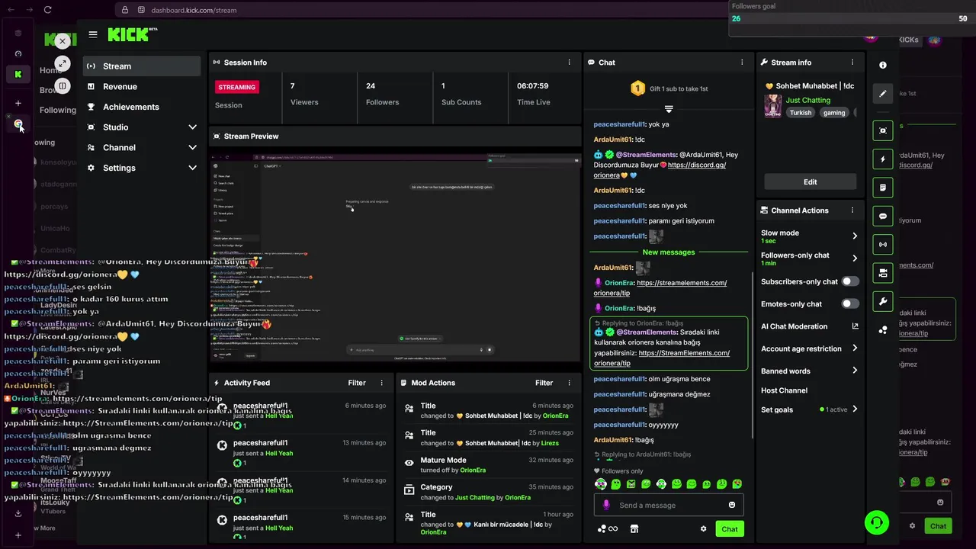
Task: Open Session Info panel options menu
Action: [569, 63]
